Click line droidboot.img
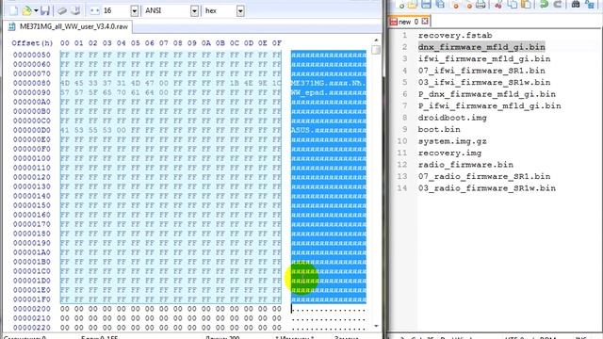The image size is (603, 339). pyautogui.click(x=452, y=118)
